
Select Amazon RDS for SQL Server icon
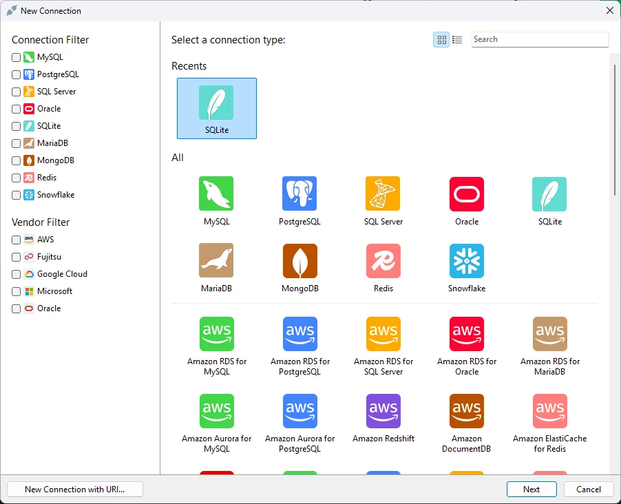point(383,334)
